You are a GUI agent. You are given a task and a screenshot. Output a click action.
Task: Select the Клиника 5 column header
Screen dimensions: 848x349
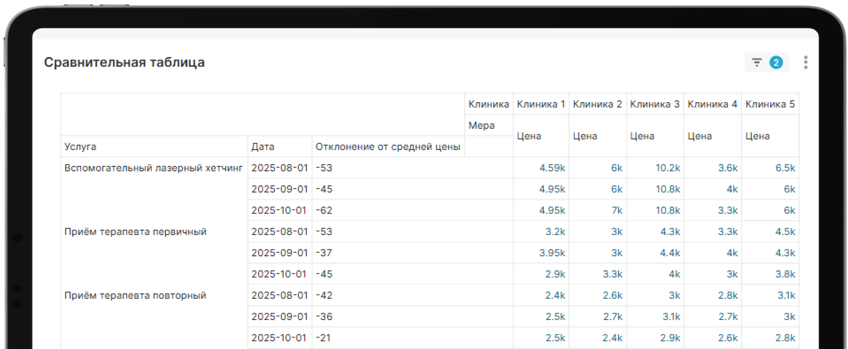[770, 104]
